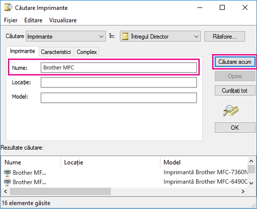Viewport: 257px width, 209px height.
Task: Open the Căutare Imprimante dropdown
Action: tap(66, 36)
